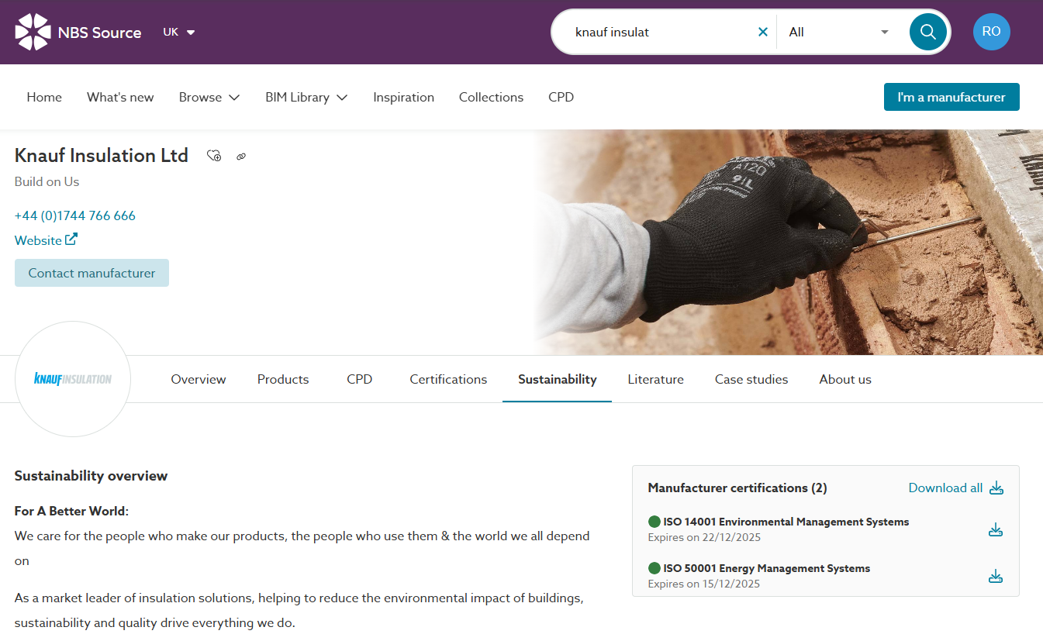The width and height of the screenshot is (1043, 641).
Task: Switch to the Products tab
Action: (x=283, y=379)
